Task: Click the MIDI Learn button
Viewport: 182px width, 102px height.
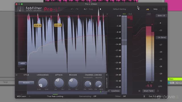Action: (22, 96)
